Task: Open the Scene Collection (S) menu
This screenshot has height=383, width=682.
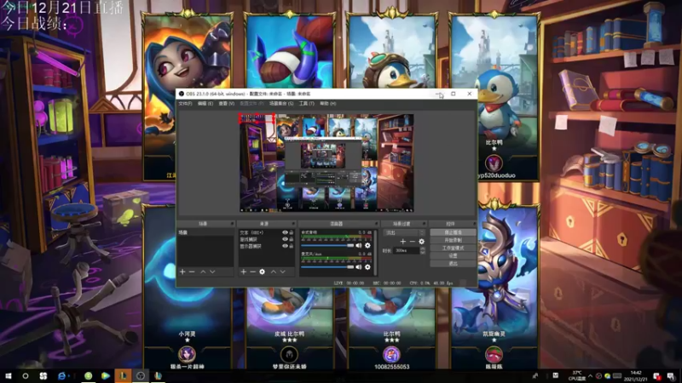Action: pos(281,104)
